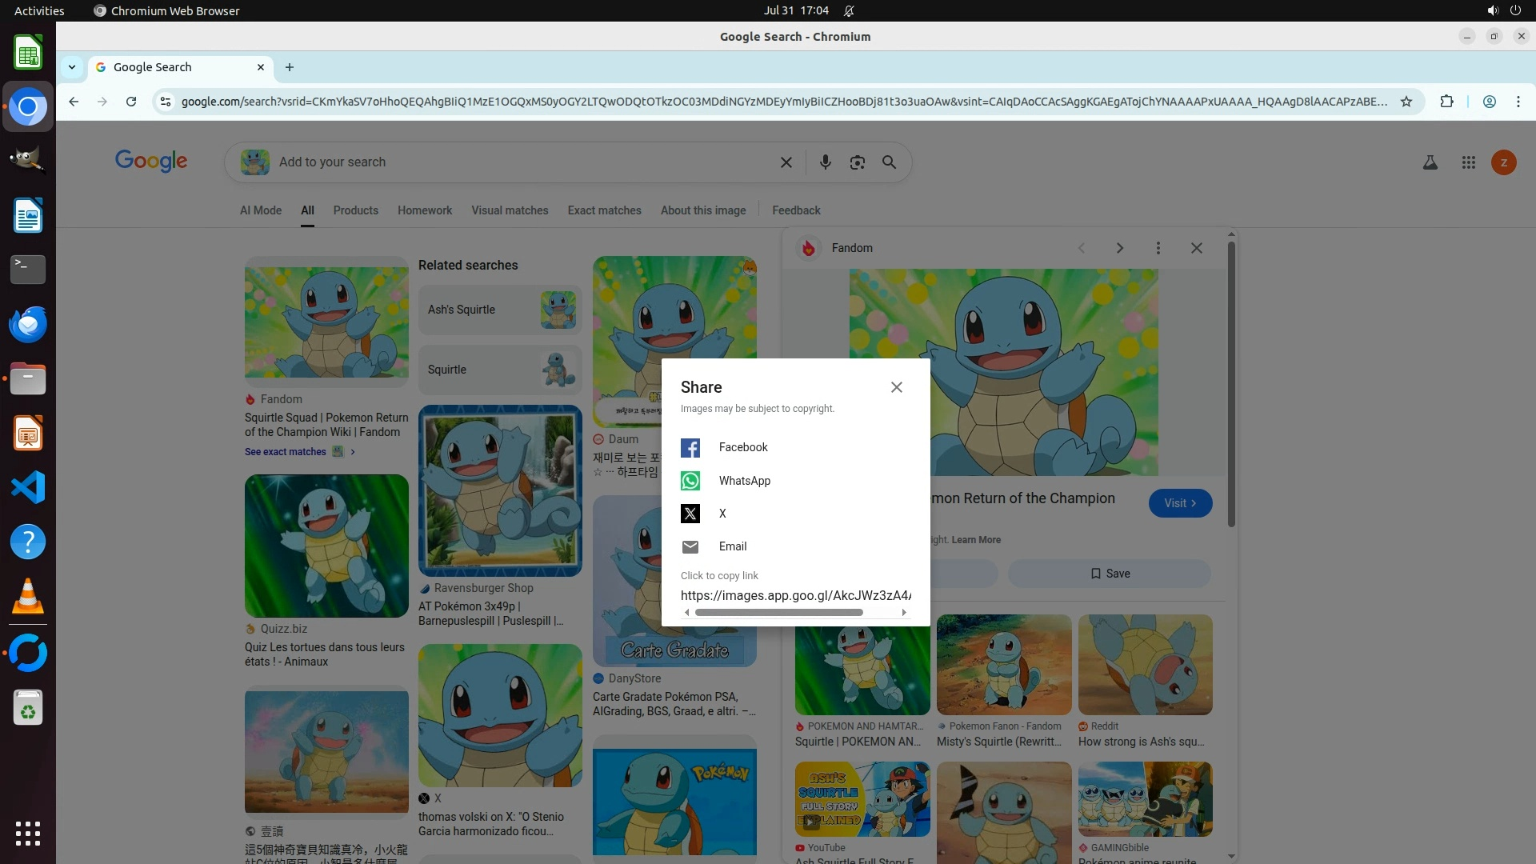Viewport: 1536px width, 864px height.
Task: Share the image on X
Action: click(x=690, y=514)
